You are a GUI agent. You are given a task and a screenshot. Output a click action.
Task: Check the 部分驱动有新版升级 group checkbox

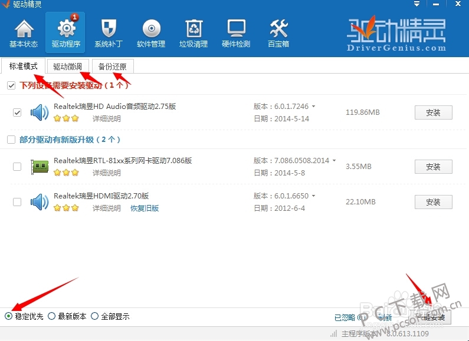pos(11,140)
